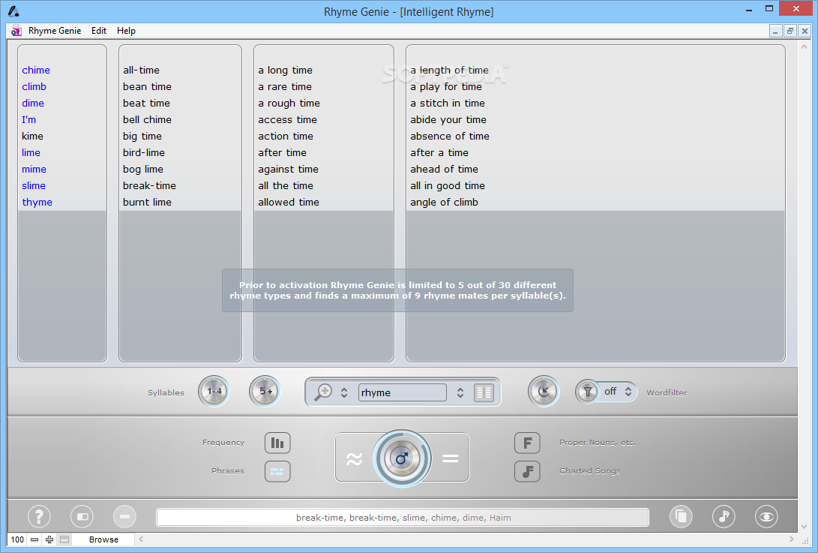
Task: Click the Wordfilter funnel icon
Action: coord(587,391)
